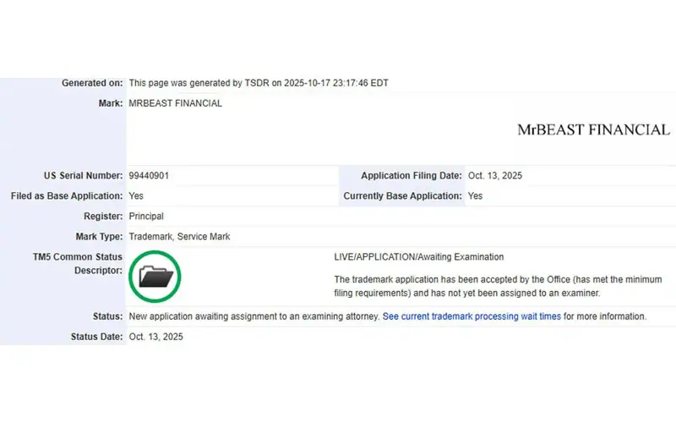Viewport: 676px width, 423px height.
Task: Click the Trademark, Service Mark type value
Action: tap(179, 236)
